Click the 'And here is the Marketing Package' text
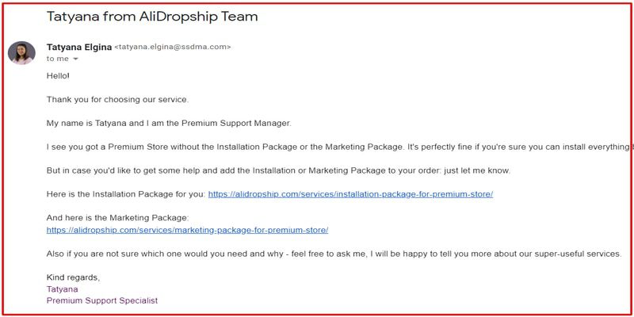Screen dimensions: 634x317 [117, 218]
